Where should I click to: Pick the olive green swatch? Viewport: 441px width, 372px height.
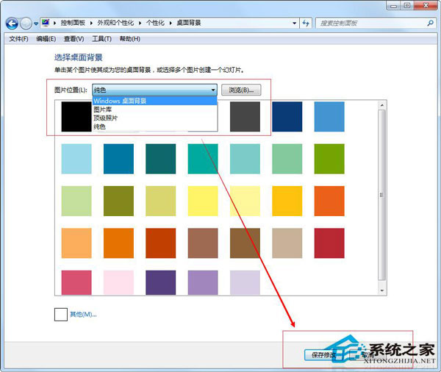coord(118,201)
